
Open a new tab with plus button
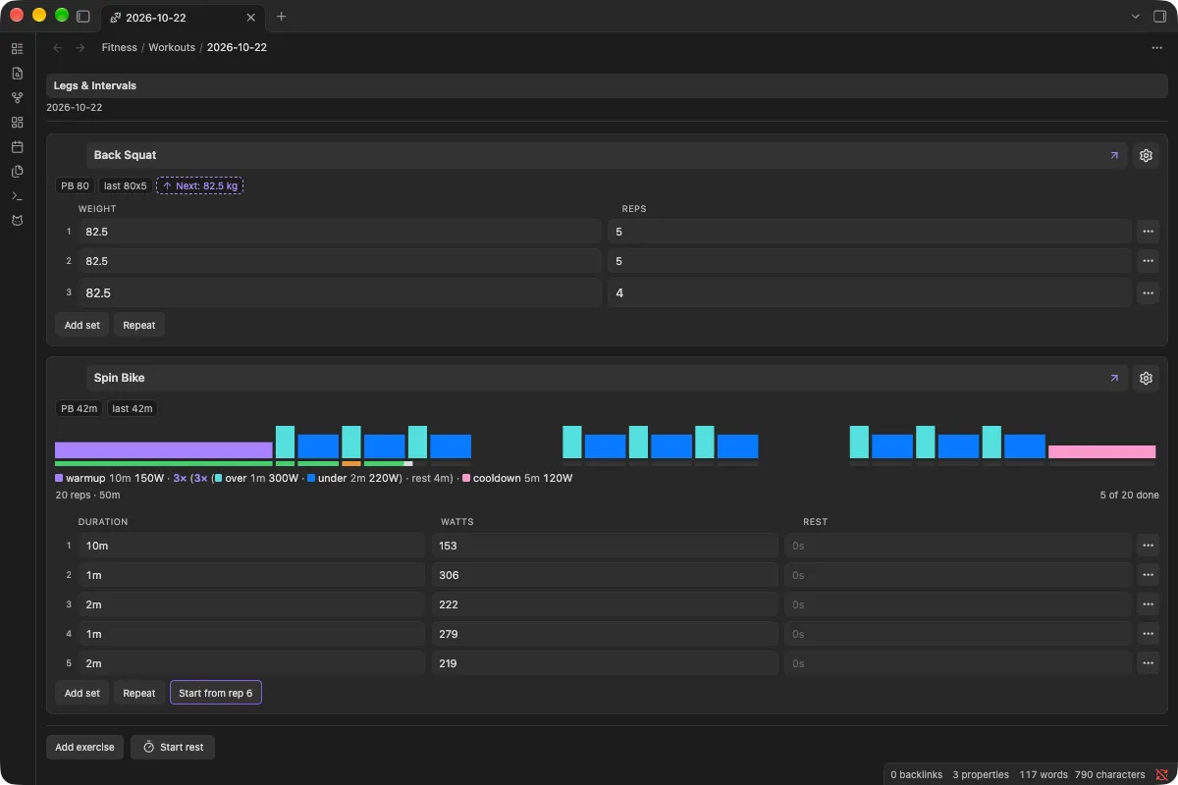(x=282, y=17)
